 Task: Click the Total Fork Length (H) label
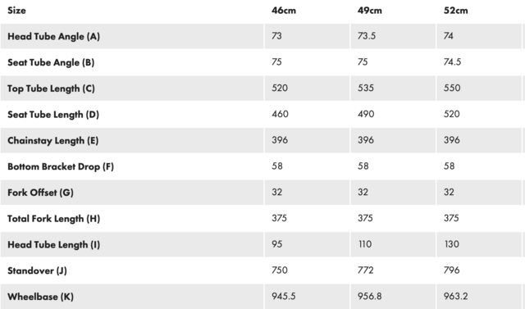(54, 219)
